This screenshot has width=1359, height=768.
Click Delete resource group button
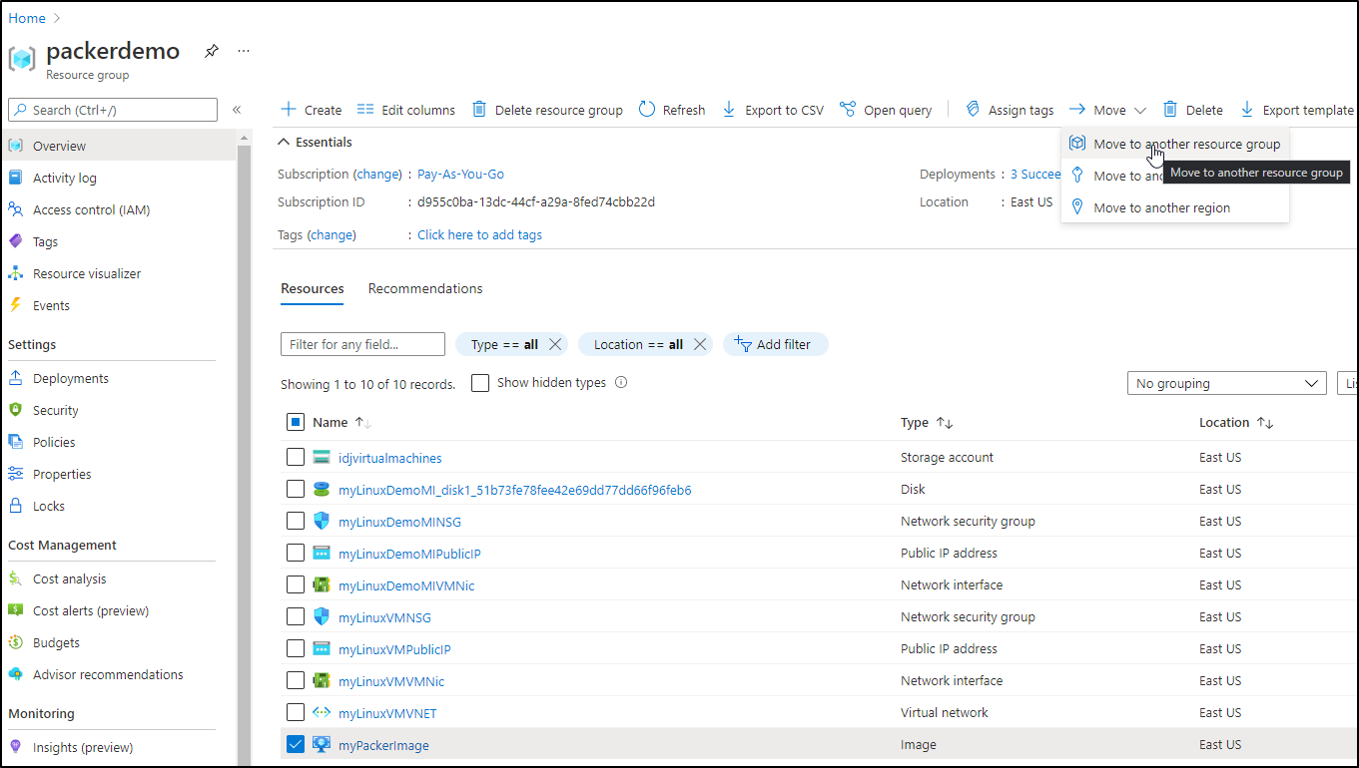click(547, 110)
